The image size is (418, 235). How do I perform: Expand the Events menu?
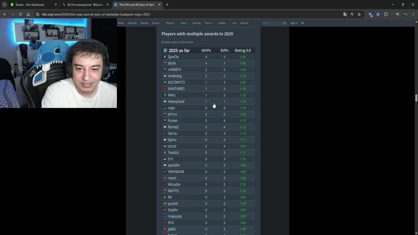point(156,23)
